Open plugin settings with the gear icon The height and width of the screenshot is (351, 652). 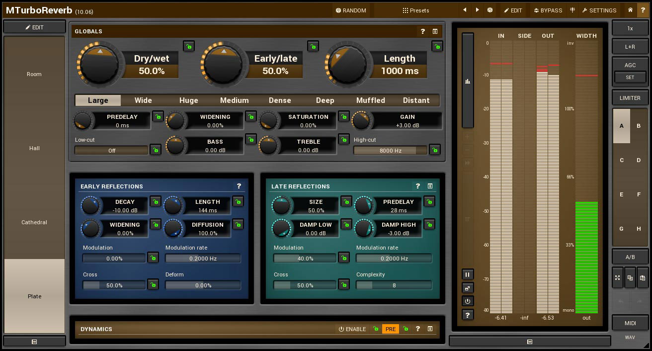pos(599,10)
